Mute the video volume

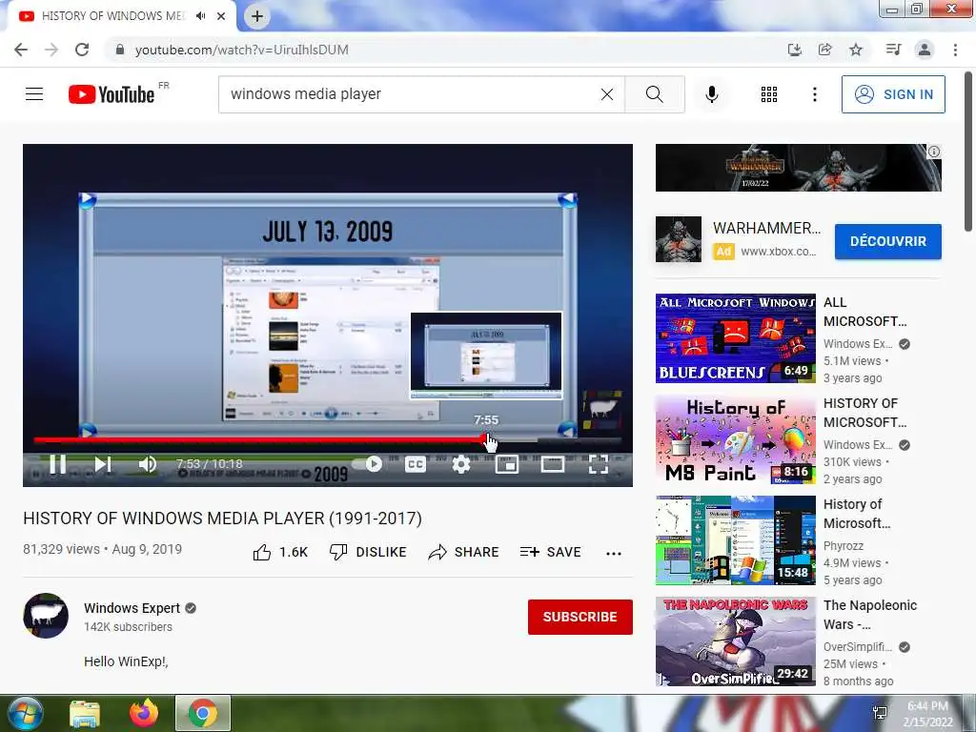pos(148,464)
